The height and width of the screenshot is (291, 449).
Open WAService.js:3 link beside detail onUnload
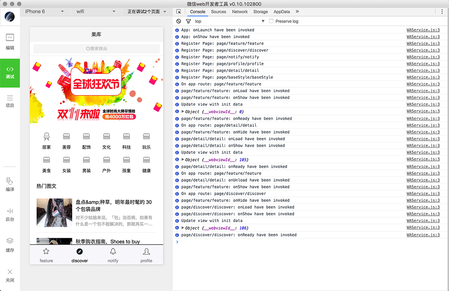tap(423, 180)
